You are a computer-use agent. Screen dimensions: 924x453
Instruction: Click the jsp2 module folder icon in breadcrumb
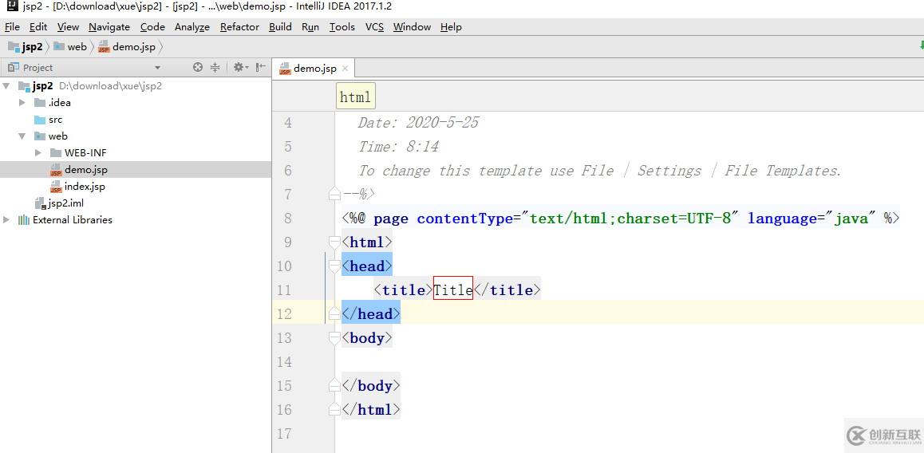14,46
